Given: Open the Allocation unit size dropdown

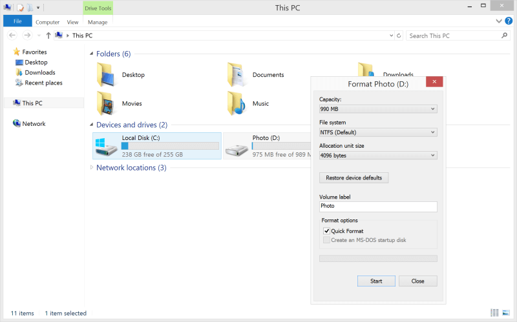Looking at the screenshot, I should [x=378, y=156].
